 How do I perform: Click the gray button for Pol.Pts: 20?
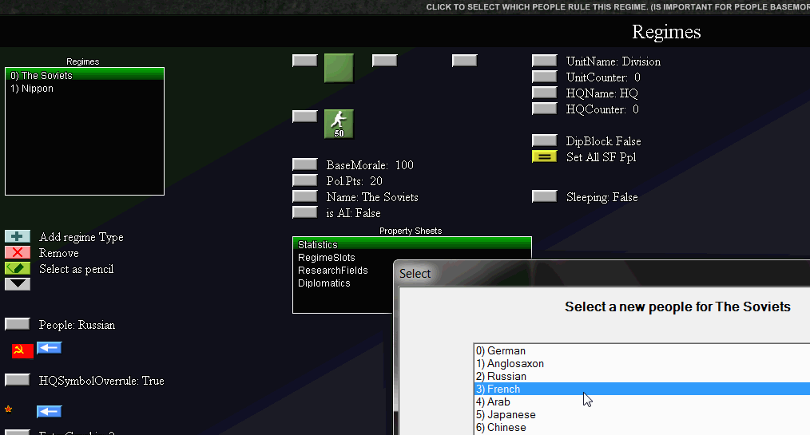305,180
